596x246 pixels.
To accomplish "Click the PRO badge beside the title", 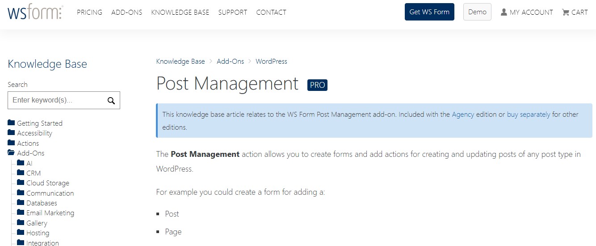I will click(x=317, y=85).
